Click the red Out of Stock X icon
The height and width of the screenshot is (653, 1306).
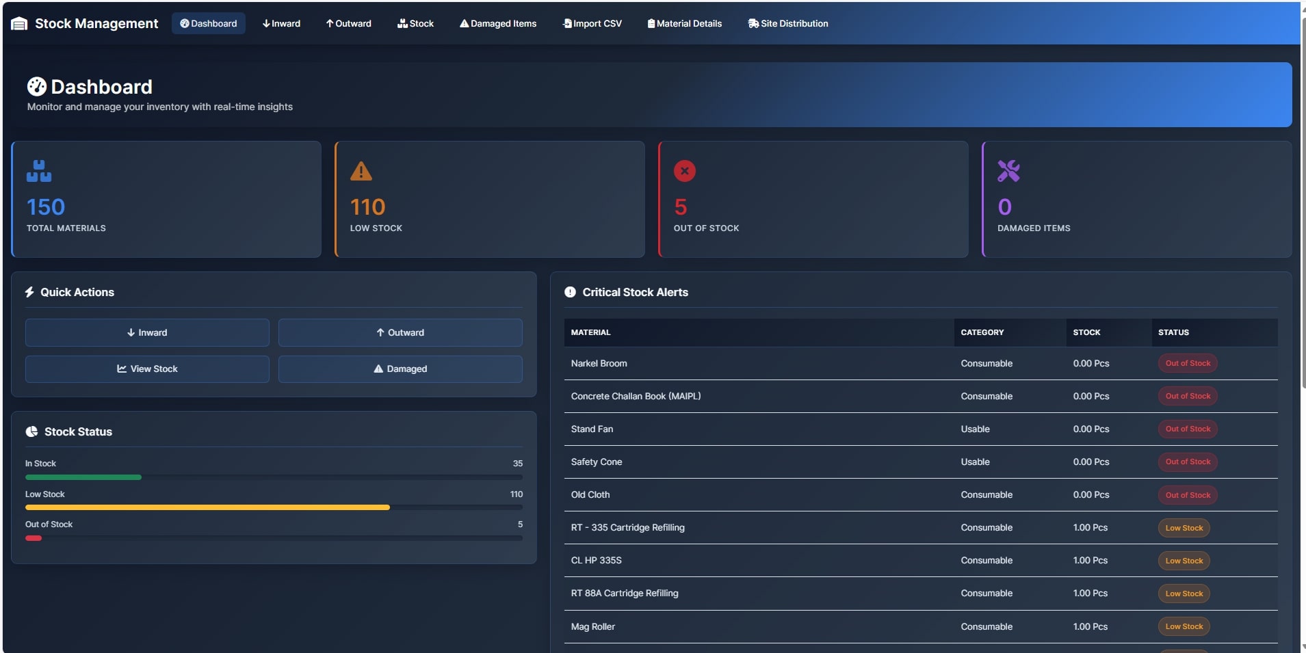point(684,171)
